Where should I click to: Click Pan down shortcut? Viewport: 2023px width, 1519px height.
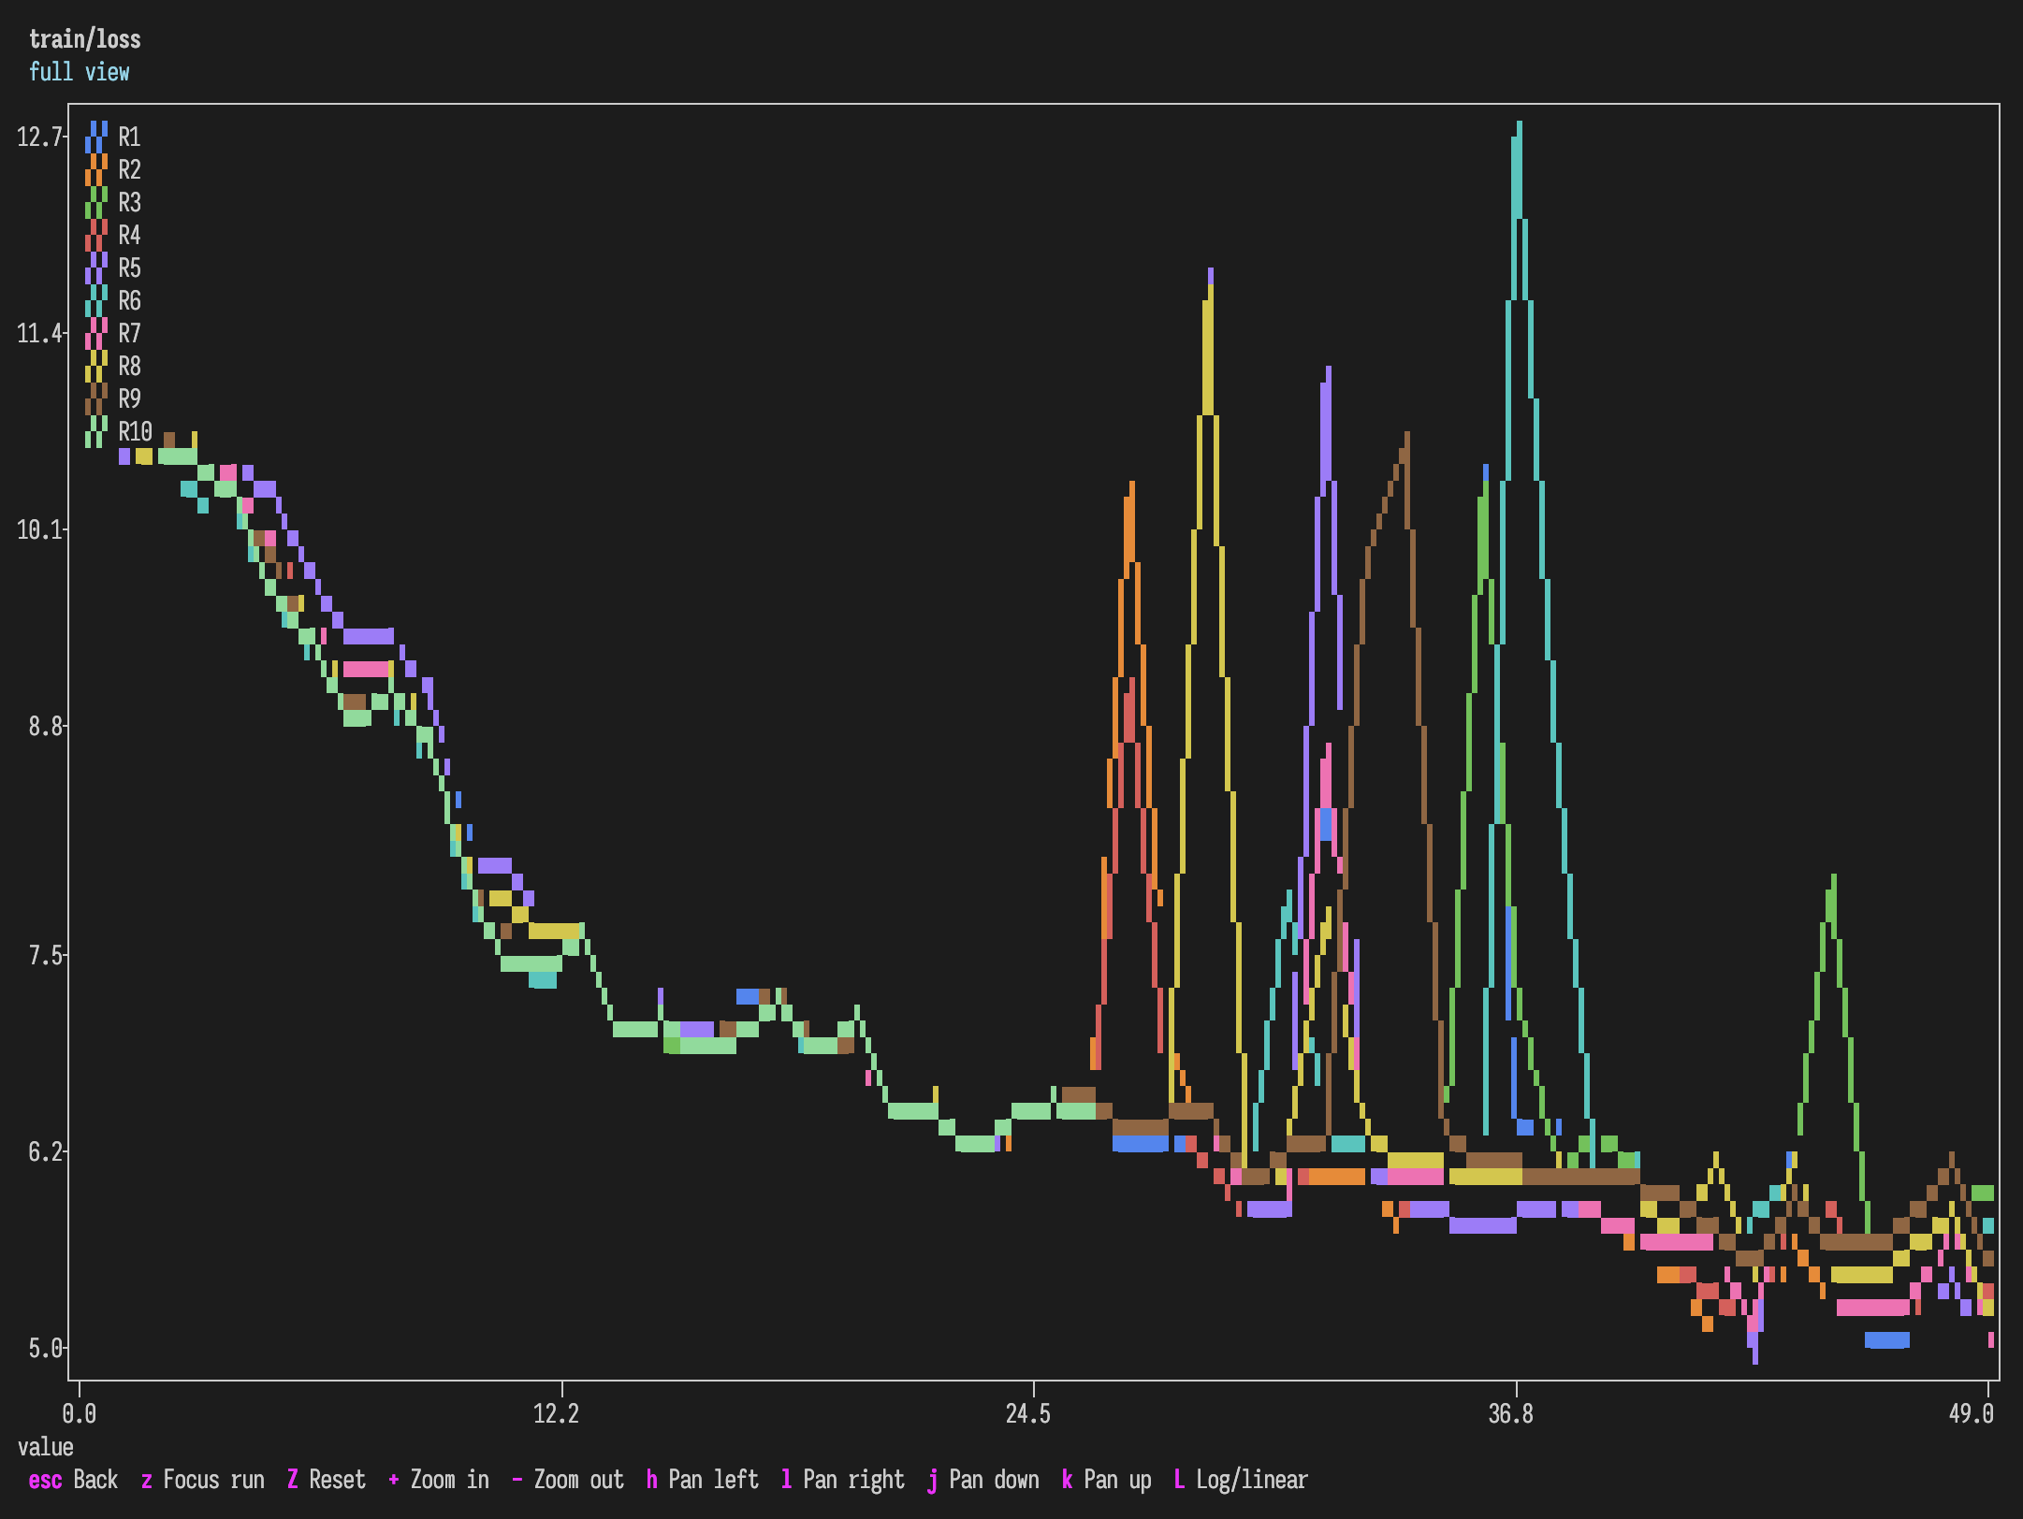click(983, 1480)
